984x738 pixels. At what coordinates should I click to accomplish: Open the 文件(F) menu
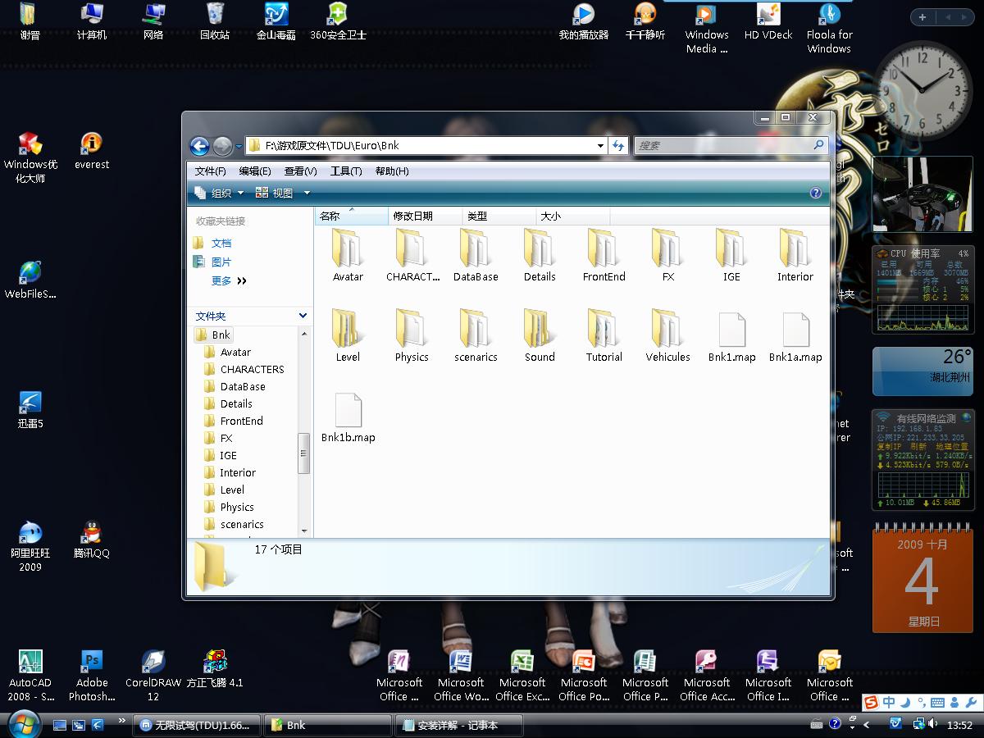tap(211, 171)
